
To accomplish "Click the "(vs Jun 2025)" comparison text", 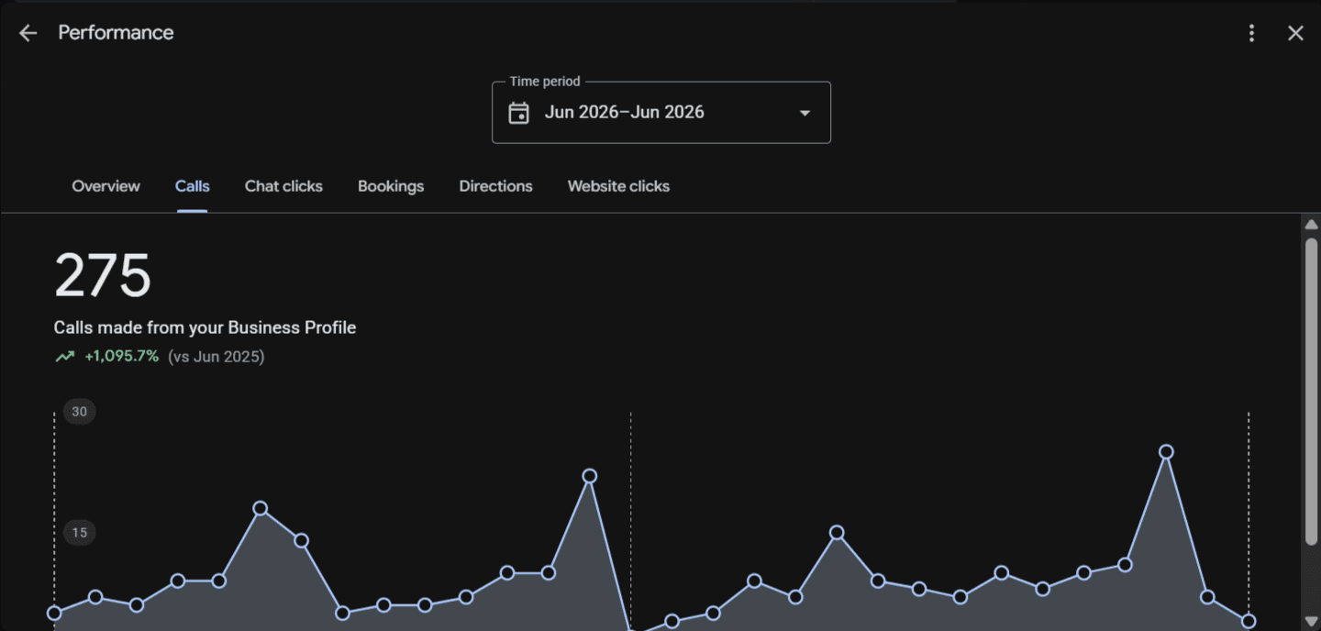I will pos(216,356).
